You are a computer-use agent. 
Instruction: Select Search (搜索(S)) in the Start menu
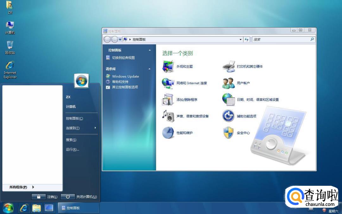[x=71, y=140]
